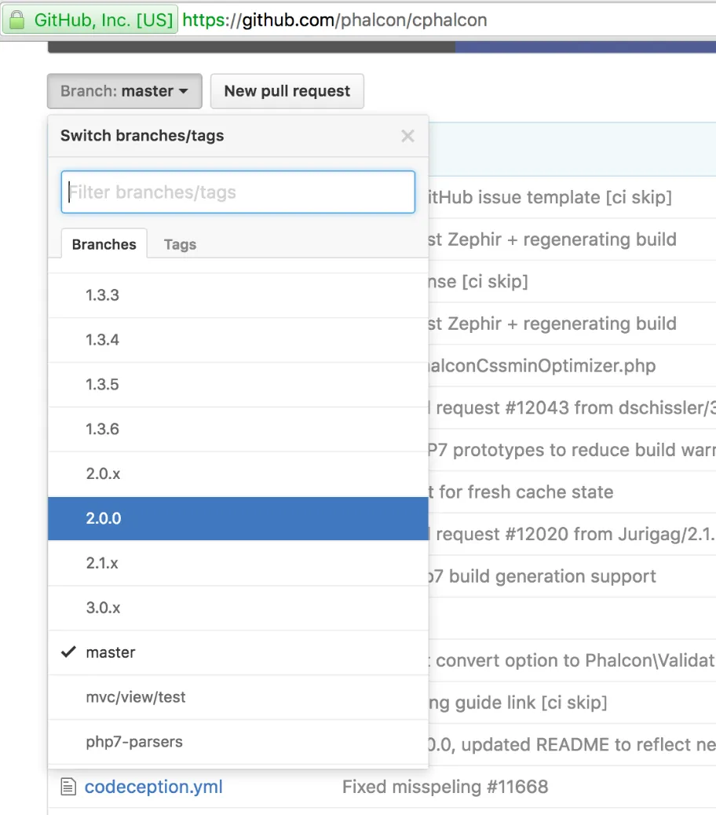Viewport: 716px width, 815px height.
Task: Switch to the Tags tab
Action: (180, 244)
